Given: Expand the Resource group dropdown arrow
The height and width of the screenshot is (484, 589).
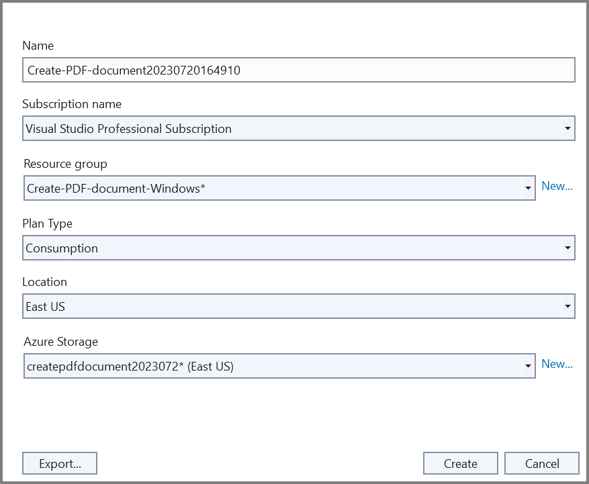Looking at the screenshot, I should point(528,189).
